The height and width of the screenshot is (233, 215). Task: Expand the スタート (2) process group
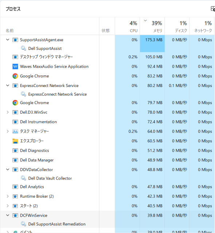[x=8, y=206]
